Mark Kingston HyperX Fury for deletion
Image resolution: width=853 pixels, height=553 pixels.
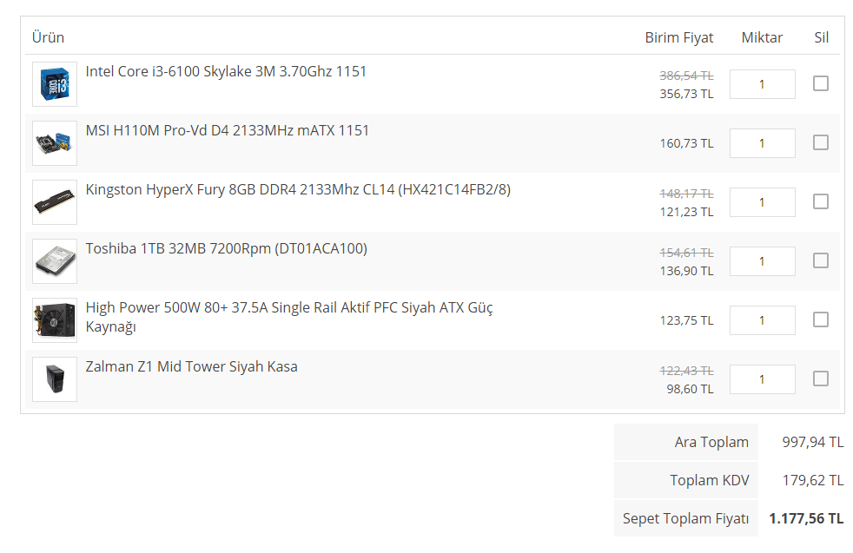click(821, 201)
